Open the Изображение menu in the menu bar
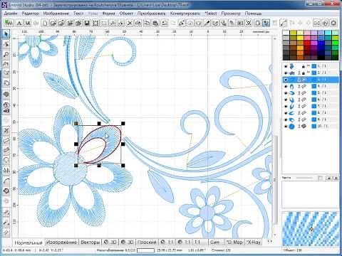342x256 pixels. tap(56, 14)
